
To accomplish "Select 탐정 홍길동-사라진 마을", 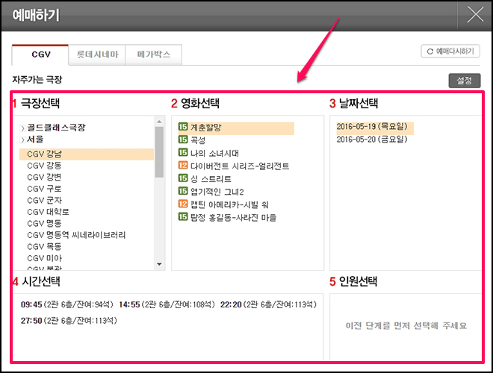I will point(233,218).
